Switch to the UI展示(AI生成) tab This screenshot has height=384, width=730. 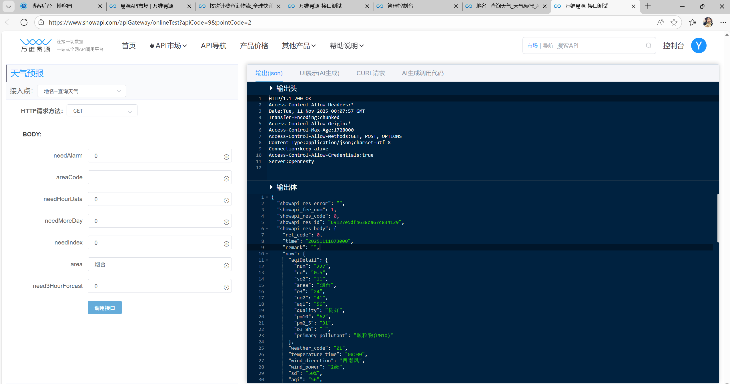319,73
